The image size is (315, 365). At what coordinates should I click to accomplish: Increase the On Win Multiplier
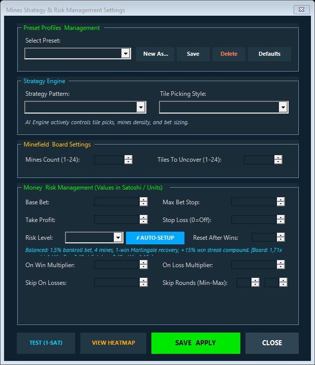pyautogui.click(x=143, y=263)
